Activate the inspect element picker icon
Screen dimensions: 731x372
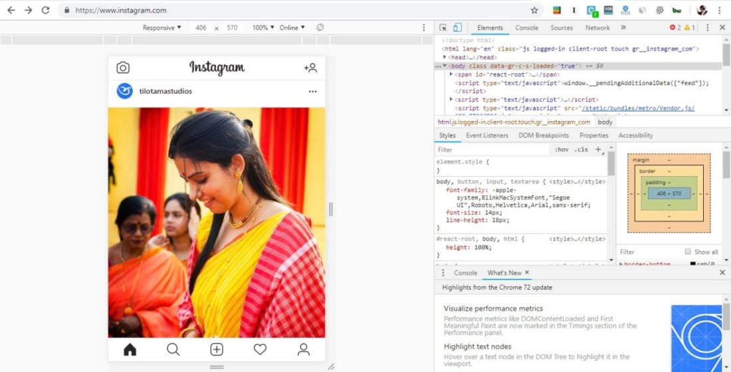443,27
